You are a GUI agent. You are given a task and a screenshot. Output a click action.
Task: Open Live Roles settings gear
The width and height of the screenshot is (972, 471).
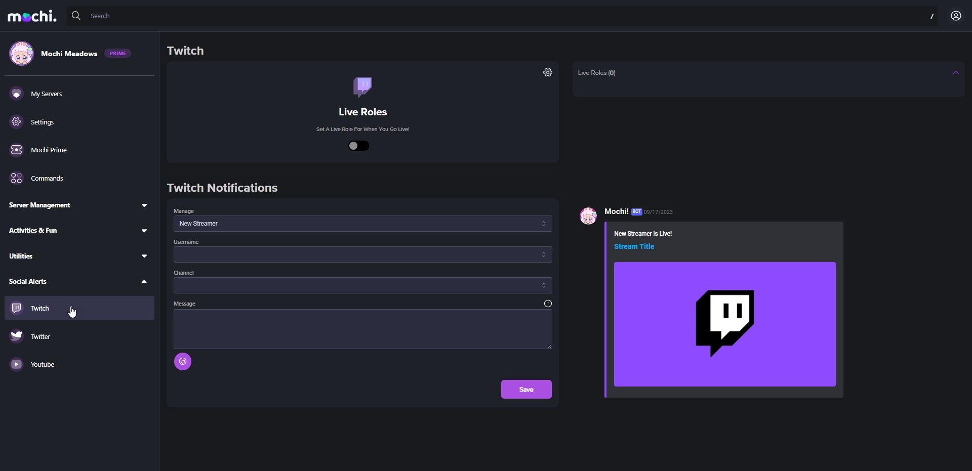coord(547,73)
